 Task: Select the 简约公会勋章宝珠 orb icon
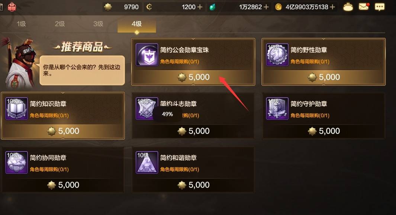147,55
